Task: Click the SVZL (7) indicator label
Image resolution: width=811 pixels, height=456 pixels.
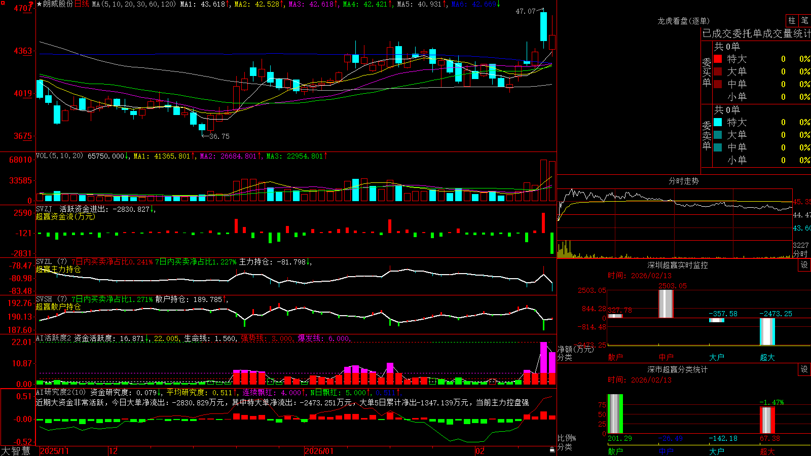Action: tap(52, 262)
